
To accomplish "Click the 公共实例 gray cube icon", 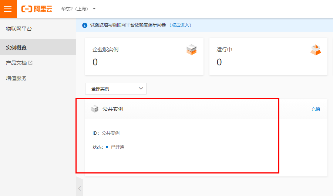I will pos(95,109).
